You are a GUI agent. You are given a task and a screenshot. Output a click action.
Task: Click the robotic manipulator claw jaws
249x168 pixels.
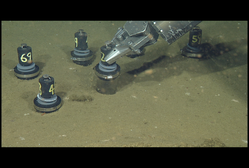click(x=119, y=54)
